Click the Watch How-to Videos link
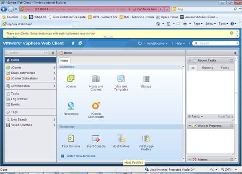The image size is (242, 174). pos(81,156)
